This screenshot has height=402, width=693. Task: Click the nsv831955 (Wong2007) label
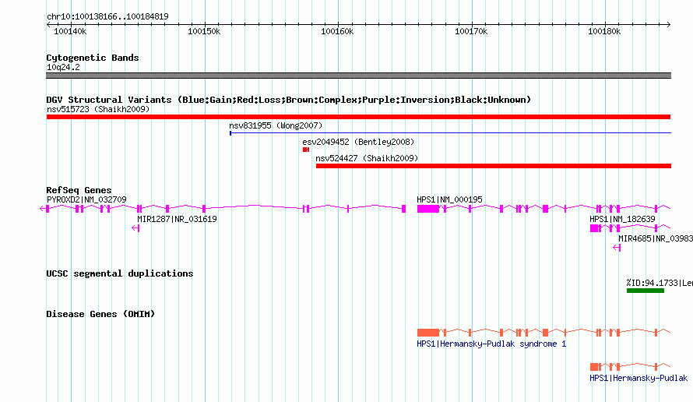[x=276, y=125]
